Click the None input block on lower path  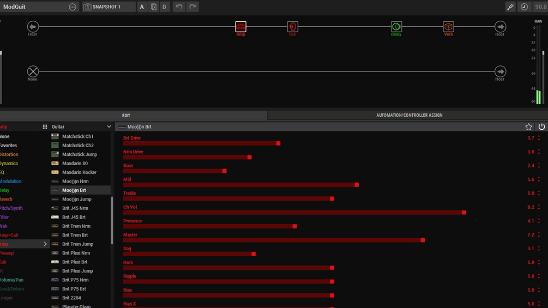[33, 71]
